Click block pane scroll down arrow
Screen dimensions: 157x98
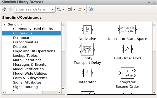click(154, 92)
